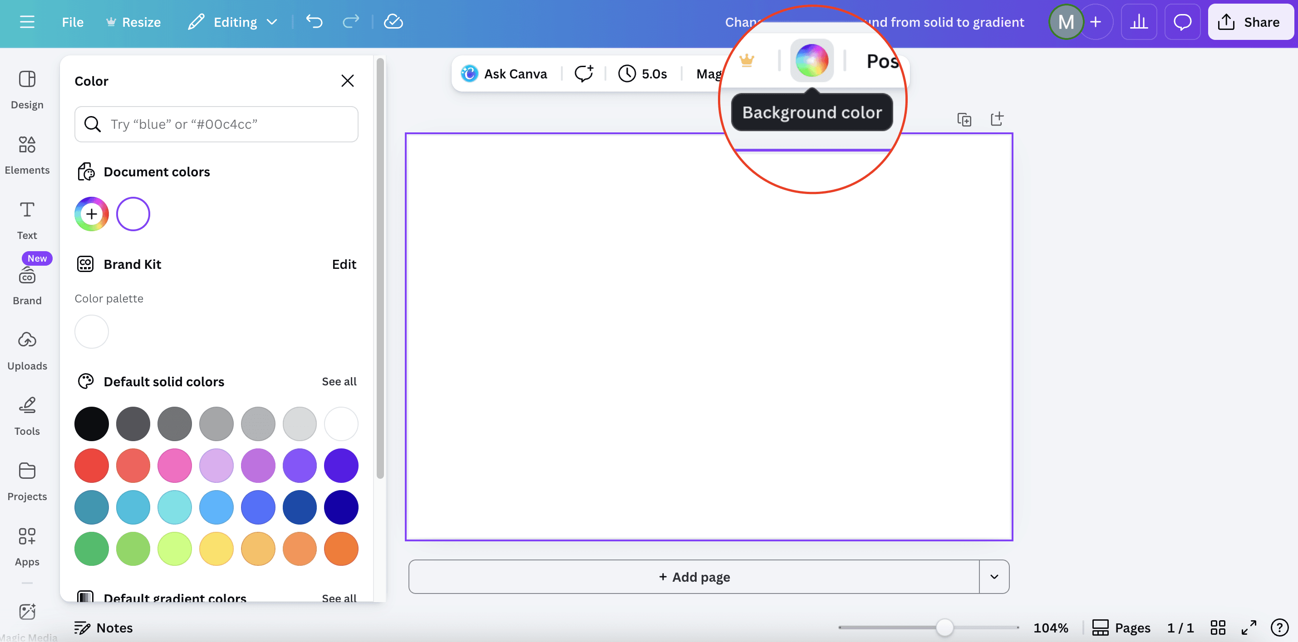1298x642 pixels.
Task: Select the black default solid color
Action: (91, 423)
